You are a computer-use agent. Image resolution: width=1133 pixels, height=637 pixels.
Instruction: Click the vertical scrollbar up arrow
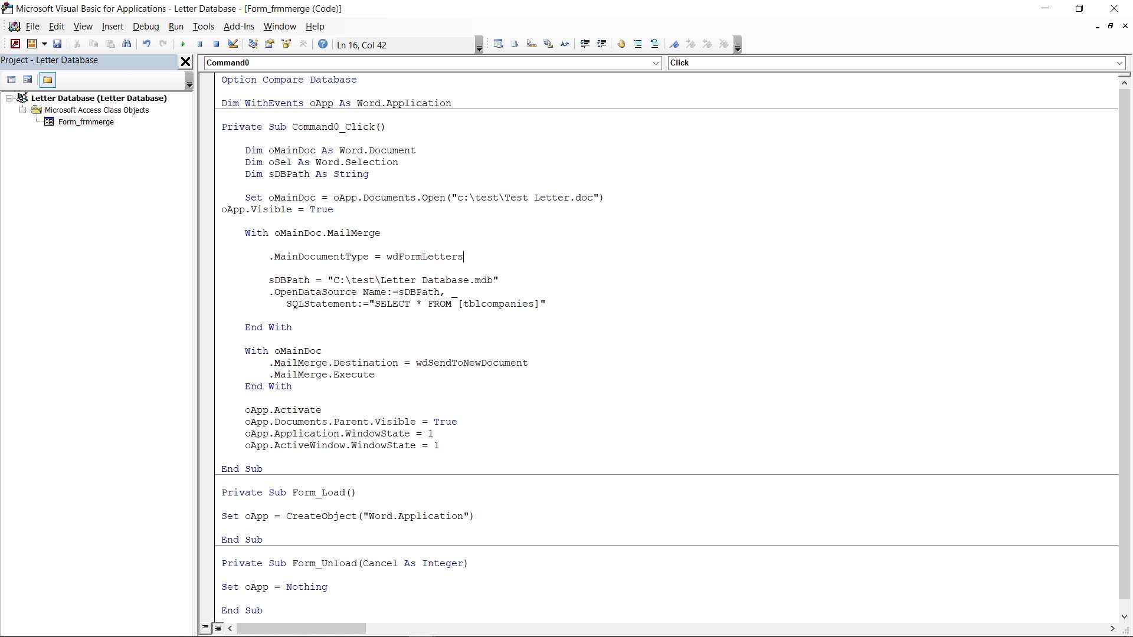pyautogui.click(x=1124, y=83)
